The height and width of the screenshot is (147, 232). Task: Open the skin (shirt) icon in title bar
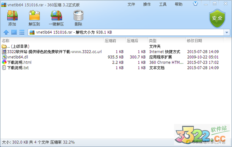tap(195, 4)
